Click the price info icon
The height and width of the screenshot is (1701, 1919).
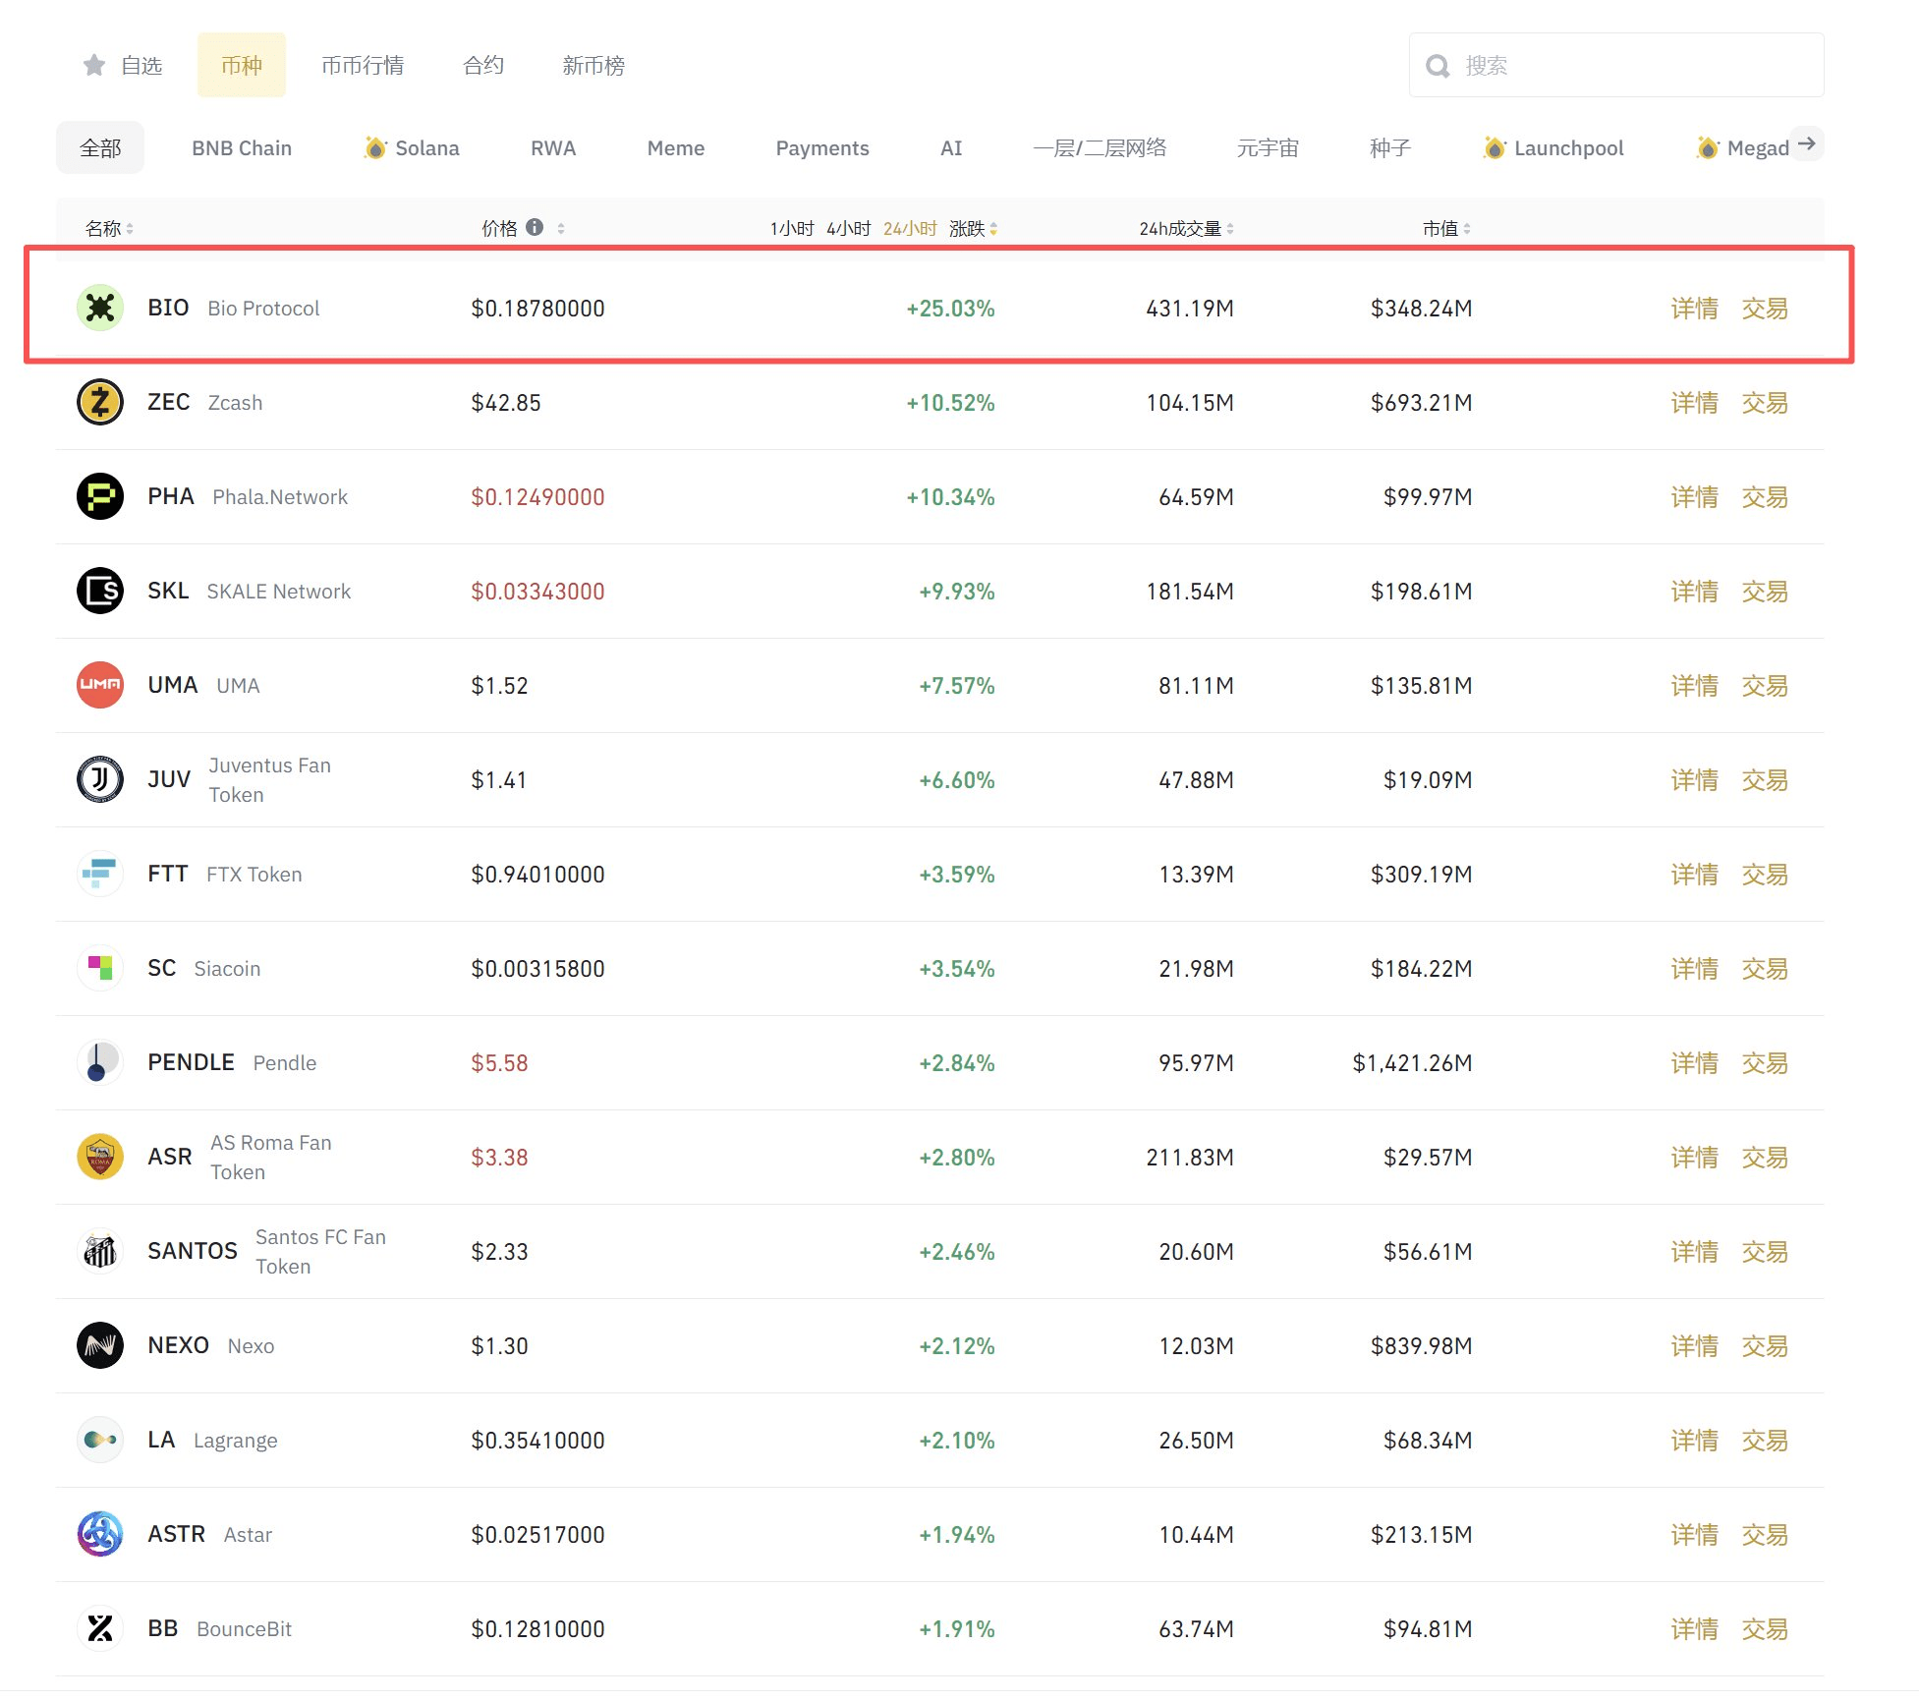tap(535, 227)
